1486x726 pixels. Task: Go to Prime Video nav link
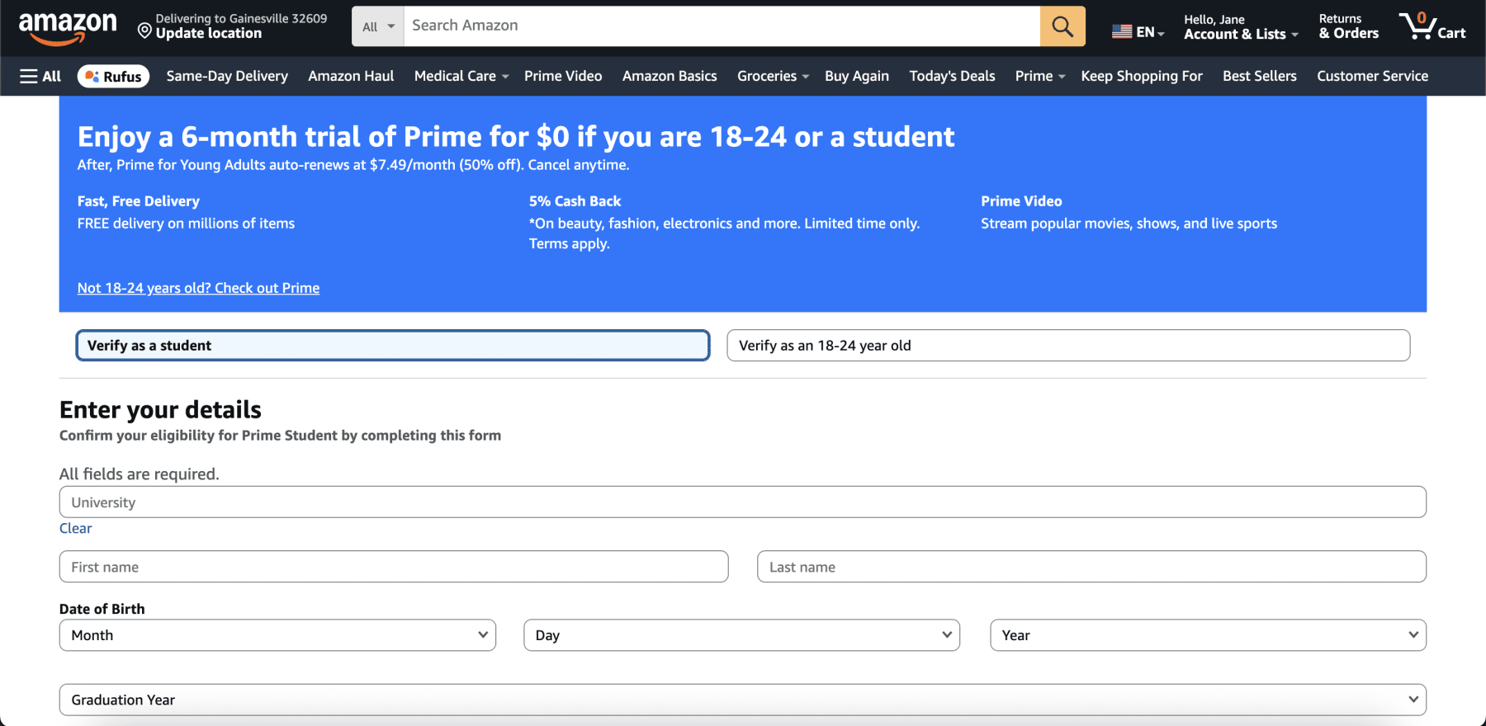point(563,76)
